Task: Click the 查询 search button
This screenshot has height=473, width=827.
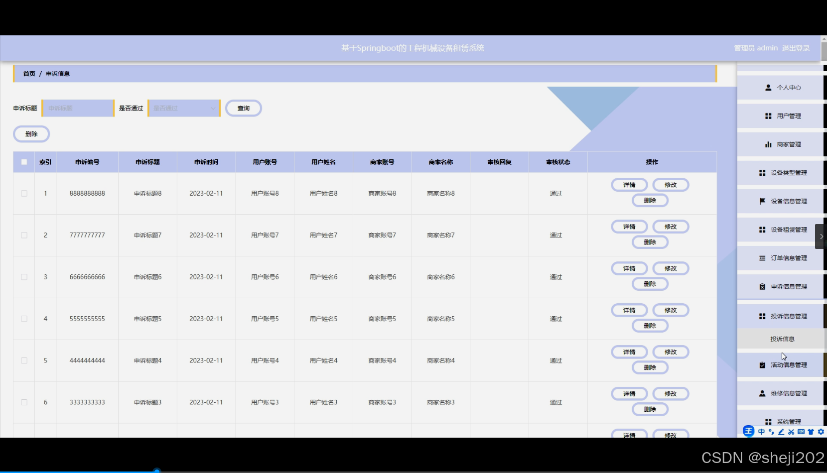Action: 243,108
